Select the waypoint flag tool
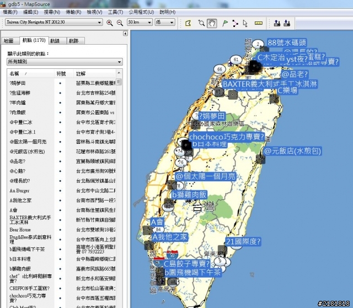Image resolution: width=353 pixels, height=308 pixels. [x=225, y=23]
